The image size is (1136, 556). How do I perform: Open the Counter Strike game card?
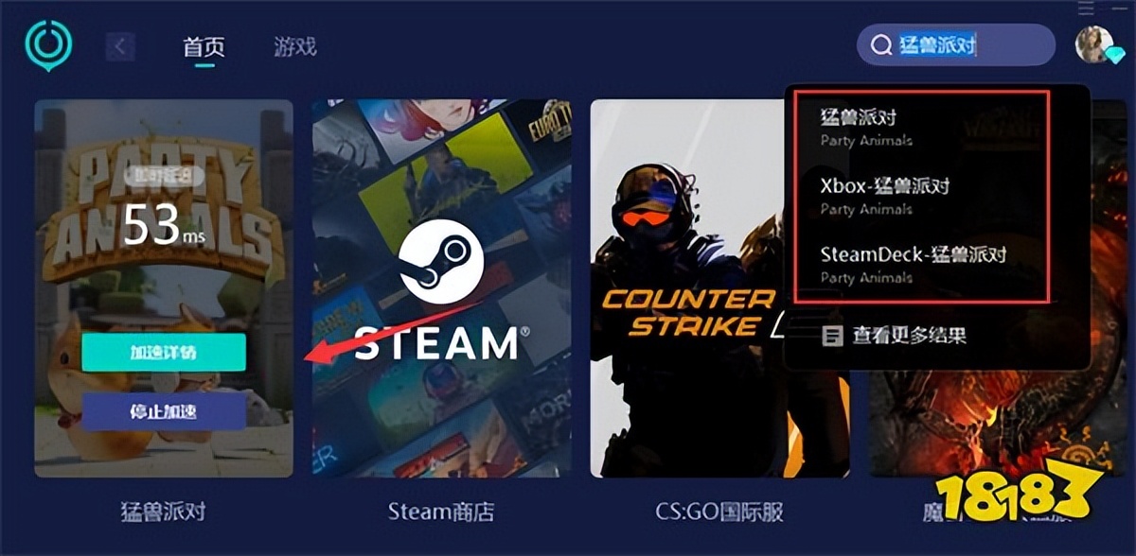coord(719,287)
